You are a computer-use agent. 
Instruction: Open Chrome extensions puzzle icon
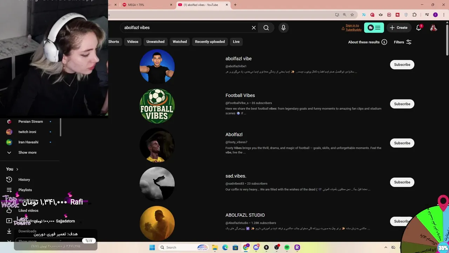point(415,15)
